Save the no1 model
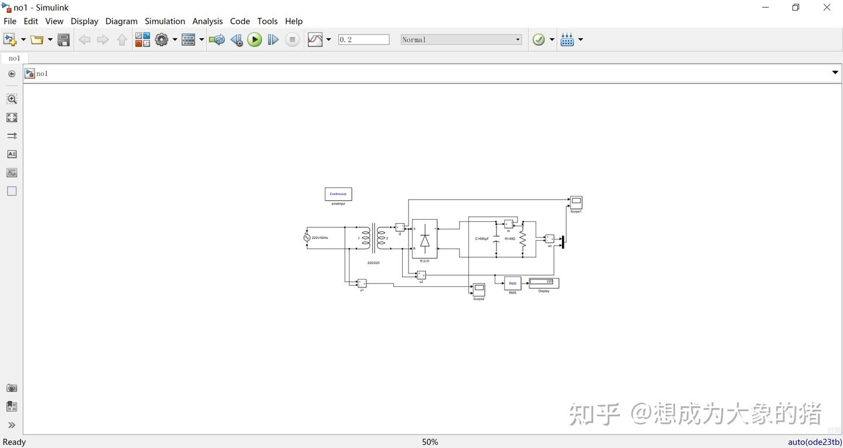This screenshot has width=843, height=448. point(63,39)
